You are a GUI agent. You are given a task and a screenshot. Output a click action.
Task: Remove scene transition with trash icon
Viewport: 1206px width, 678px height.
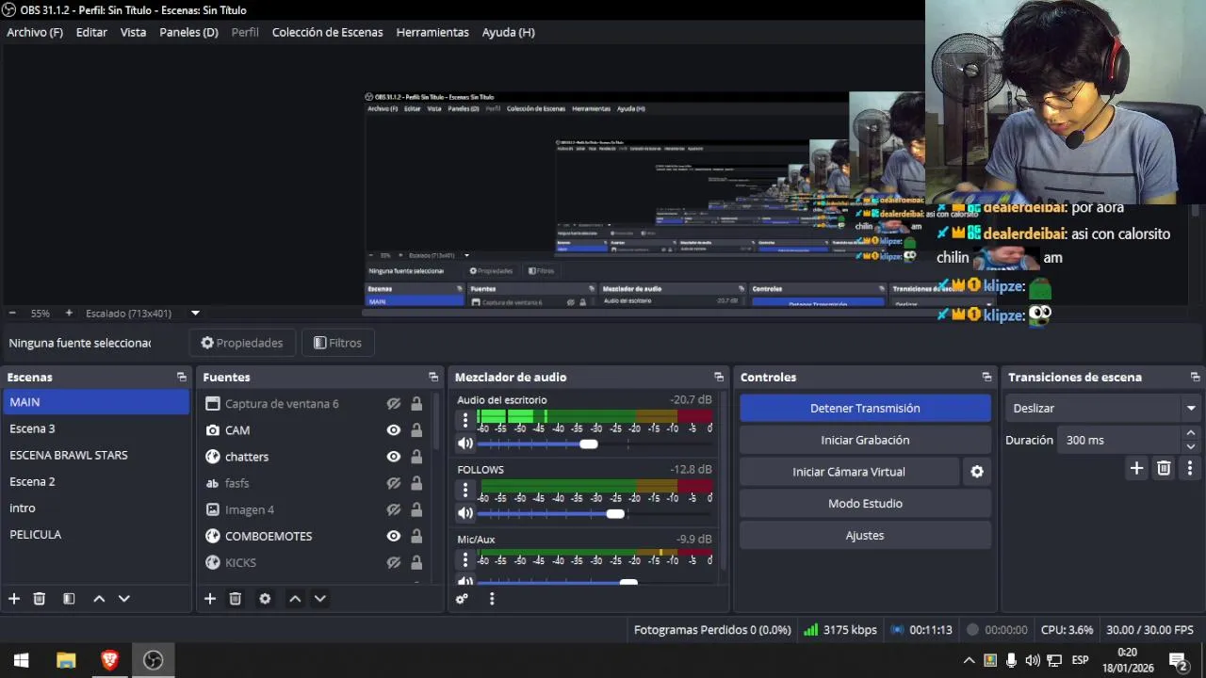point(1164,468)
